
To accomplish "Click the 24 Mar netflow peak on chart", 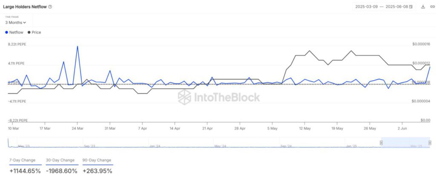I will (x=77, y=46).
